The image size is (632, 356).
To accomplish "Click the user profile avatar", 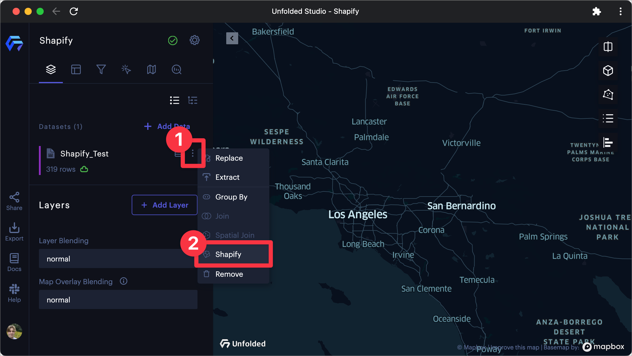I will tap(14, 331).
